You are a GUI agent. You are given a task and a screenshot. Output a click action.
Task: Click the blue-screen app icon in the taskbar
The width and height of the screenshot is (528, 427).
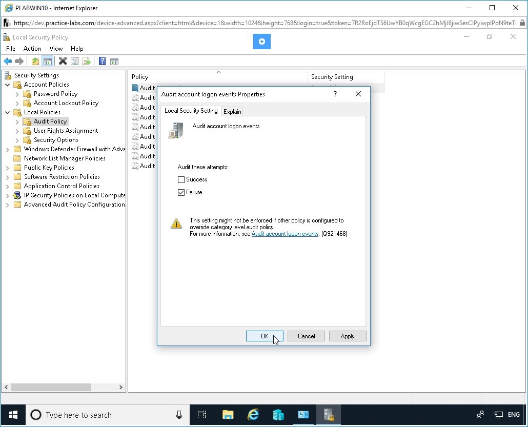click(x=303, y=415)
